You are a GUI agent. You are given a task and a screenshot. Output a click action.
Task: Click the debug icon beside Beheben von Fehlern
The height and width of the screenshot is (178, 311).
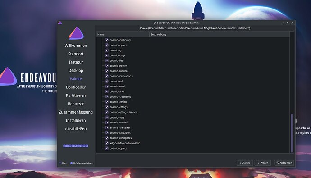tap(71, 163)
